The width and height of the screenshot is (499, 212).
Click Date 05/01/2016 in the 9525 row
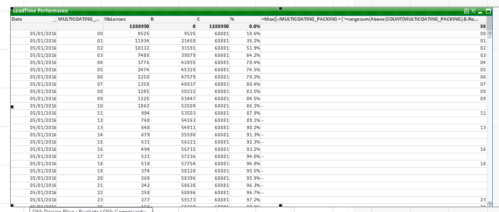(x=43, y=34)
